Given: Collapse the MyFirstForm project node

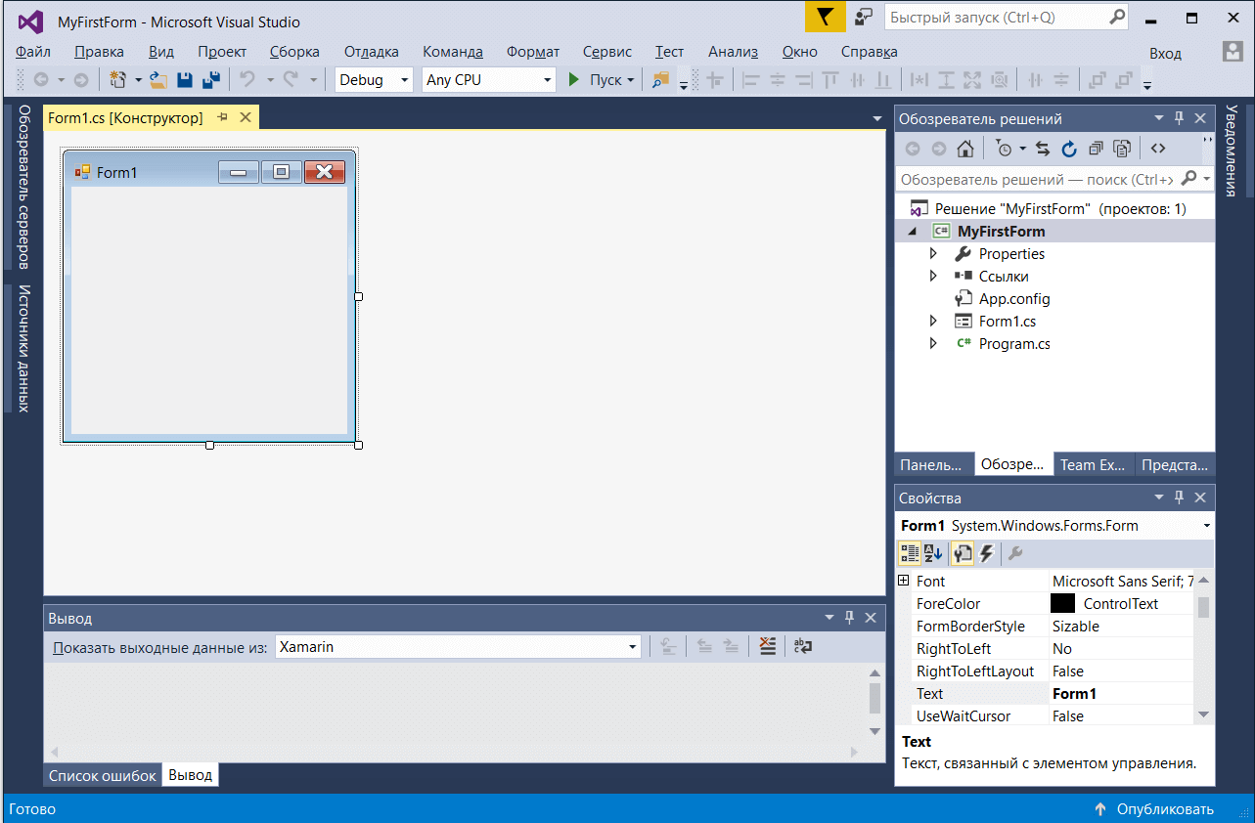Looking at the screenshot, I should click(913, 232).
